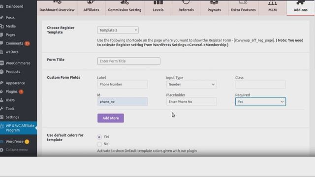Viewport: 315px width, 177px height.
Task: Click the Add More button
Action: tap(110, 118)
